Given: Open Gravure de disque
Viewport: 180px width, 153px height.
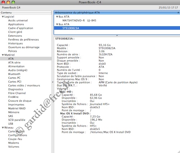Looking at the screenshot, I should [20, 101].
